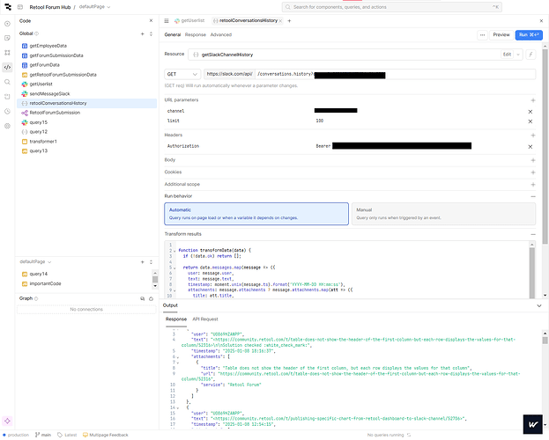Add additional scope entry
Screen dimensions: 549x440
[533, 185]
